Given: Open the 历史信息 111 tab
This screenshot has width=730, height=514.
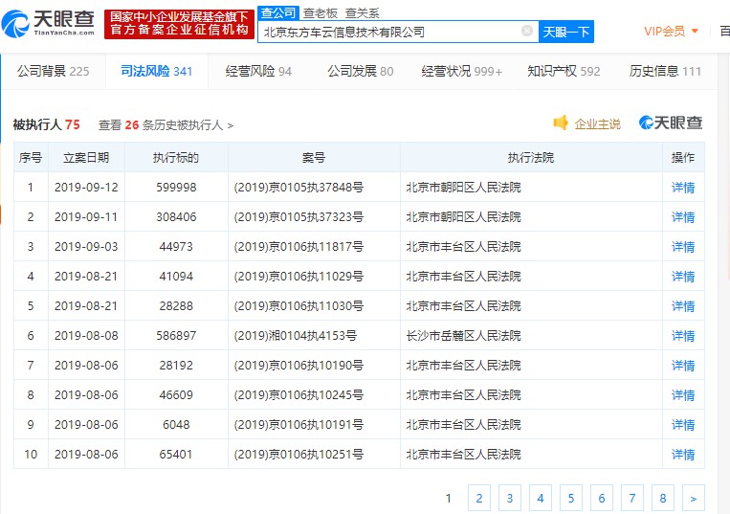Looking at the screenshot, I should pos(665,71).
